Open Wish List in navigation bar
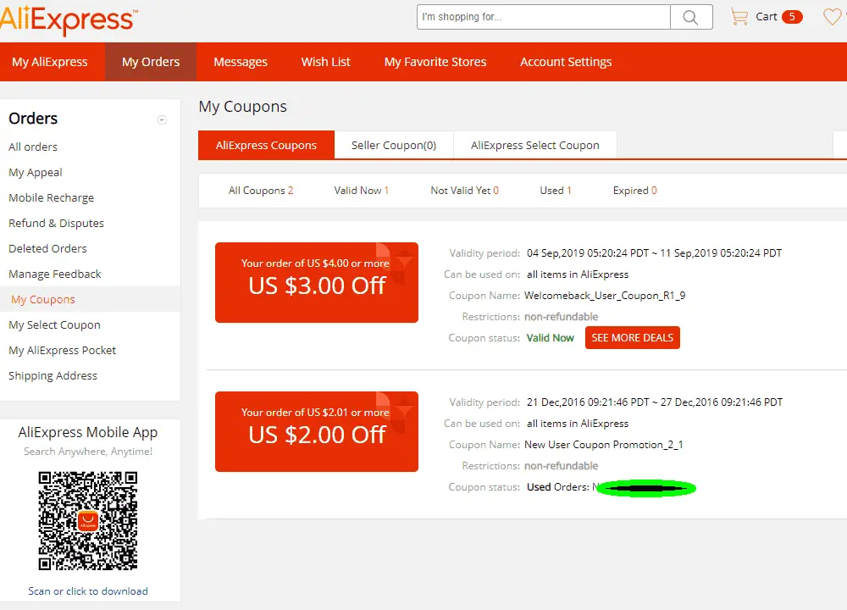This screenshot has width=847, height=610. click(326, 62)
